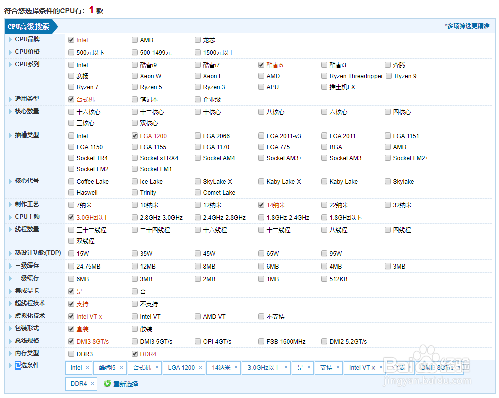Expand the 核心代号 row arrow
499x398 pixels.
pyautogui.click(x=10, y=181)
